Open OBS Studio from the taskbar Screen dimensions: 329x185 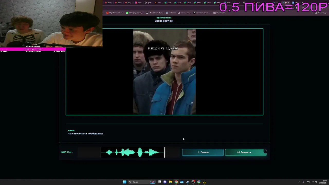193,182
